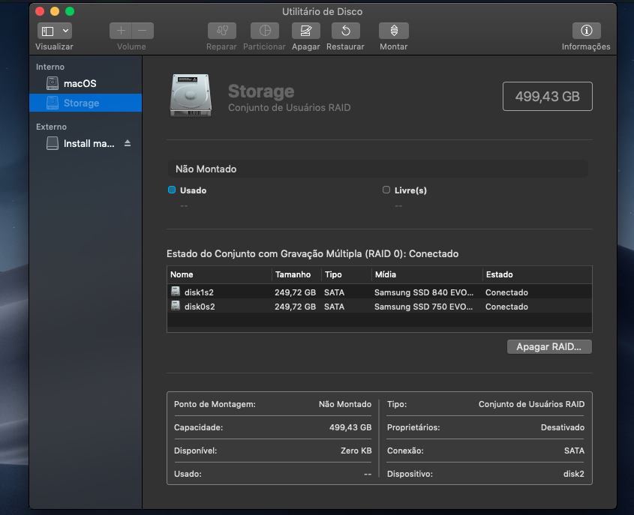
Task: Click the Montar mount toolbar icon
Action: (x=394, y=31)
